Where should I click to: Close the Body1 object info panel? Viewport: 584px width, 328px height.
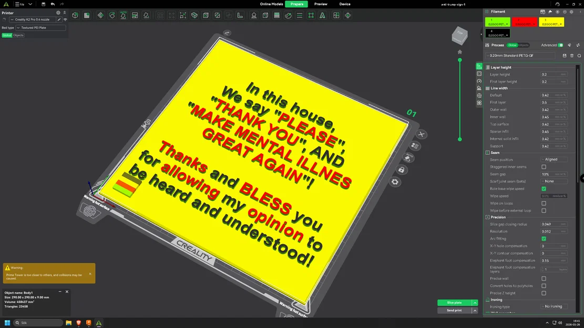pyautogui.click(x=67, y=292)
